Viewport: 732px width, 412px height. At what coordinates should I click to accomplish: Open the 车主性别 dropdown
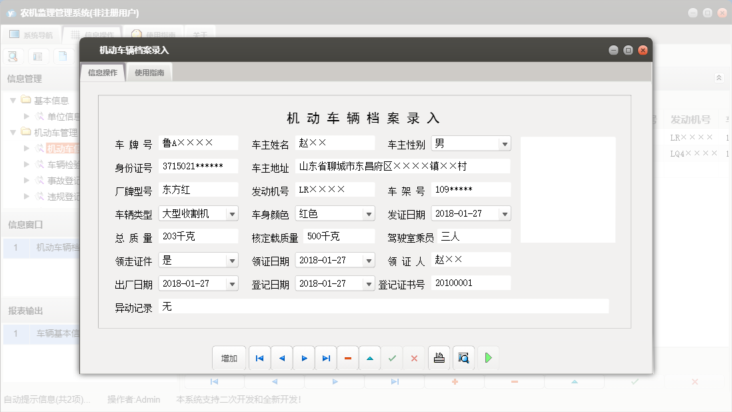505,143
